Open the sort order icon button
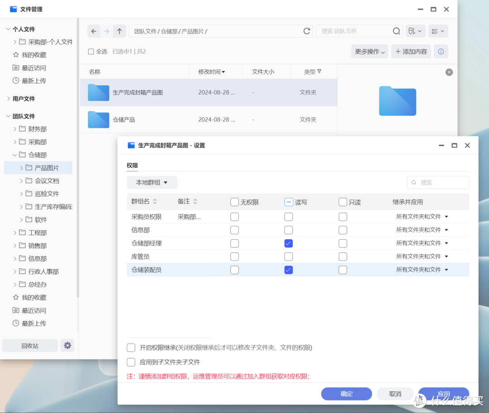 [415, 31]
